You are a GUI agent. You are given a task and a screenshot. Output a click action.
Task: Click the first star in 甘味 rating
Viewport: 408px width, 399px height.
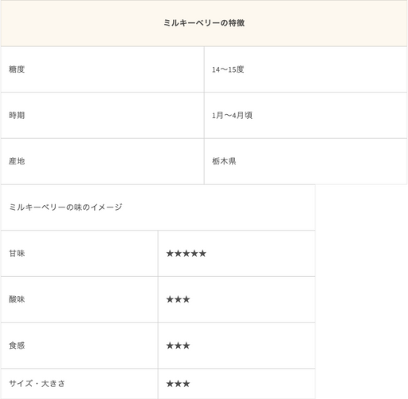(170, 254)
